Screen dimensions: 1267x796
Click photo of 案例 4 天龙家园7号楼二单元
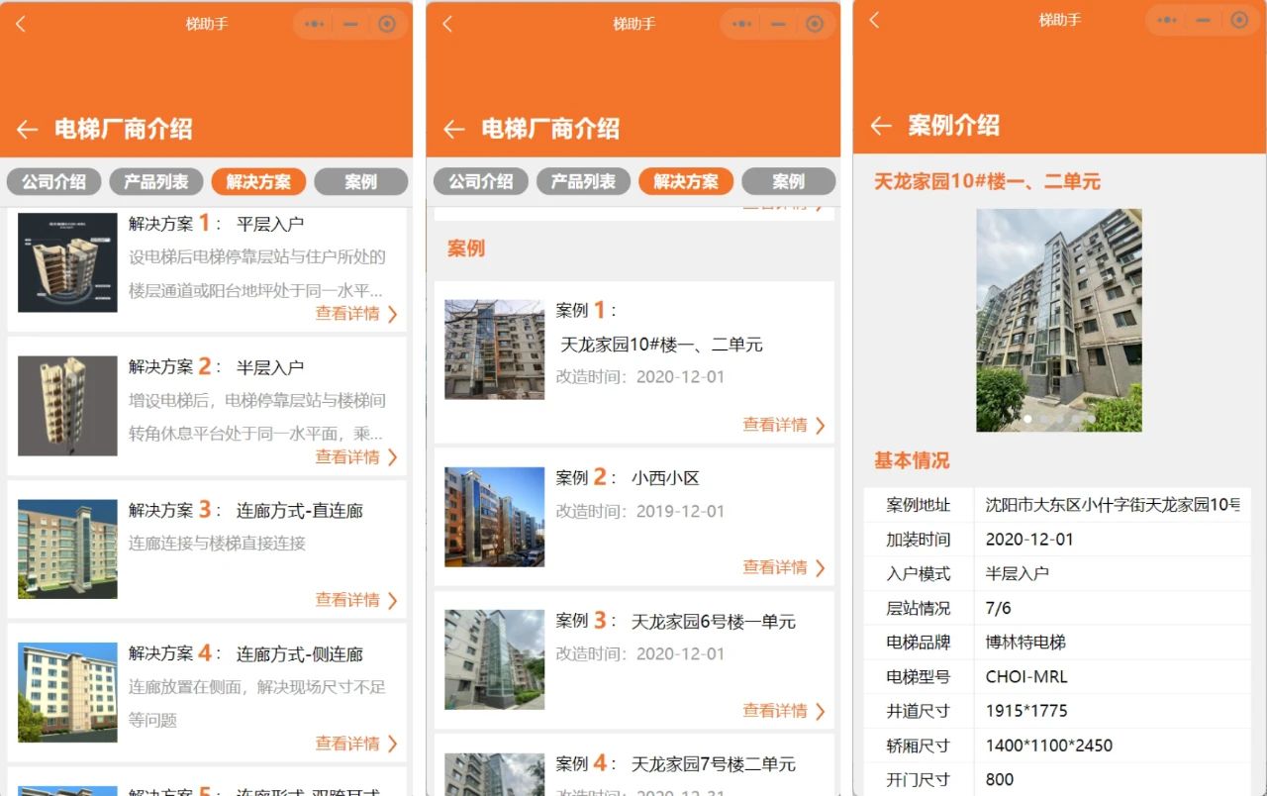pyautogui.click(x=495, y=773)
